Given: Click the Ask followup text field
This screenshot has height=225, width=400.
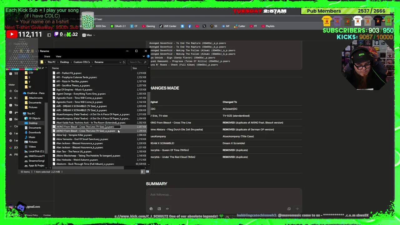Looking at the screenshot, I should (224, 195).
